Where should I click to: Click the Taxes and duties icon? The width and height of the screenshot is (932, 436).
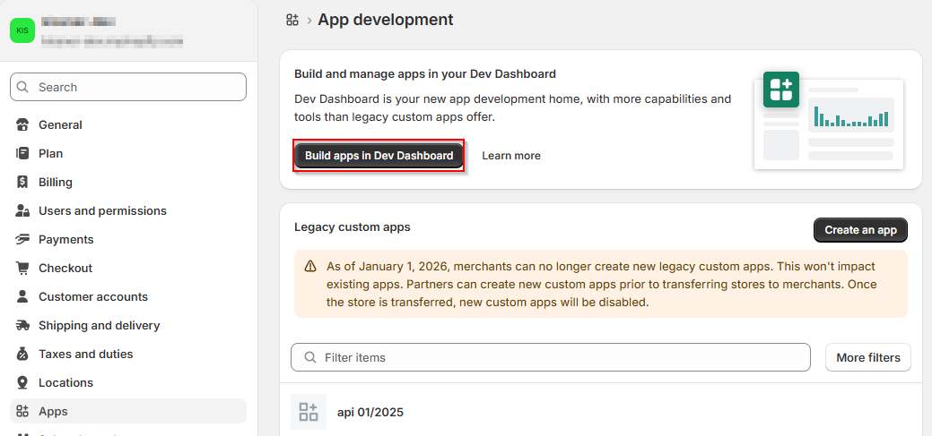[22, 355]
